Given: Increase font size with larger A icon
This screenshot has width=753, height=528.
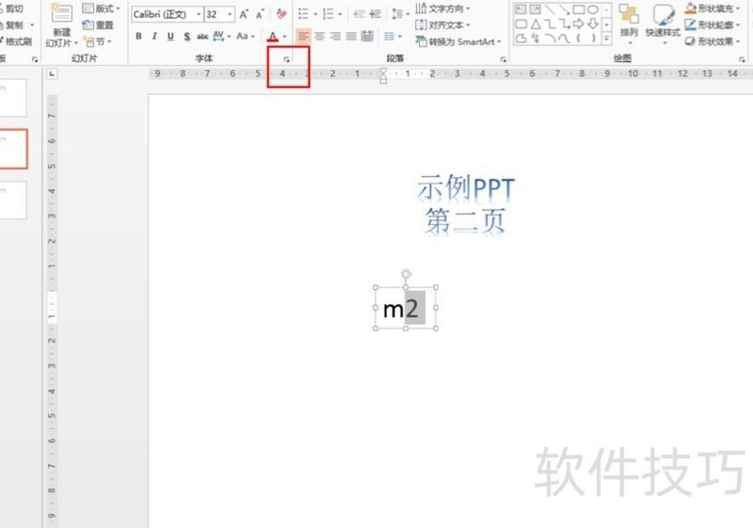Looking at the screenshot, I should click(x=244, y=14).
